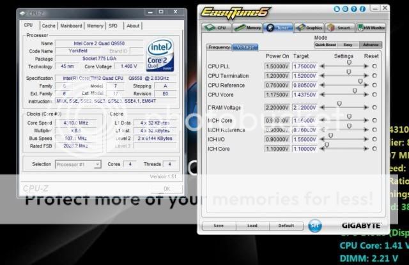Select Reset radio for CPU Vcore

pos(374,95)
